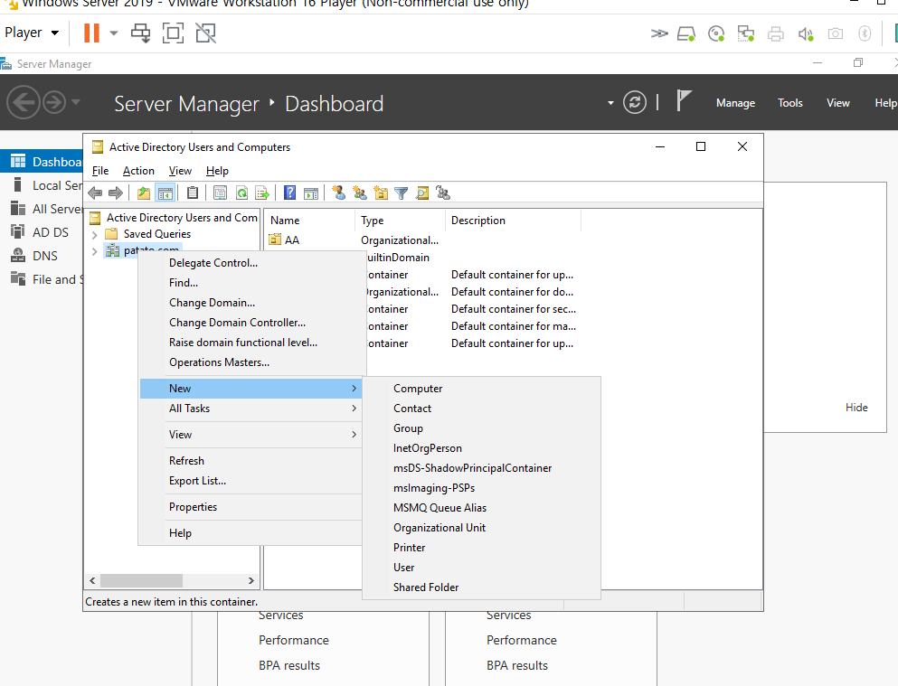Open the ADUC menu bar View menu
The height and width of the screenshot is (686, 898).
coord(180,171)
